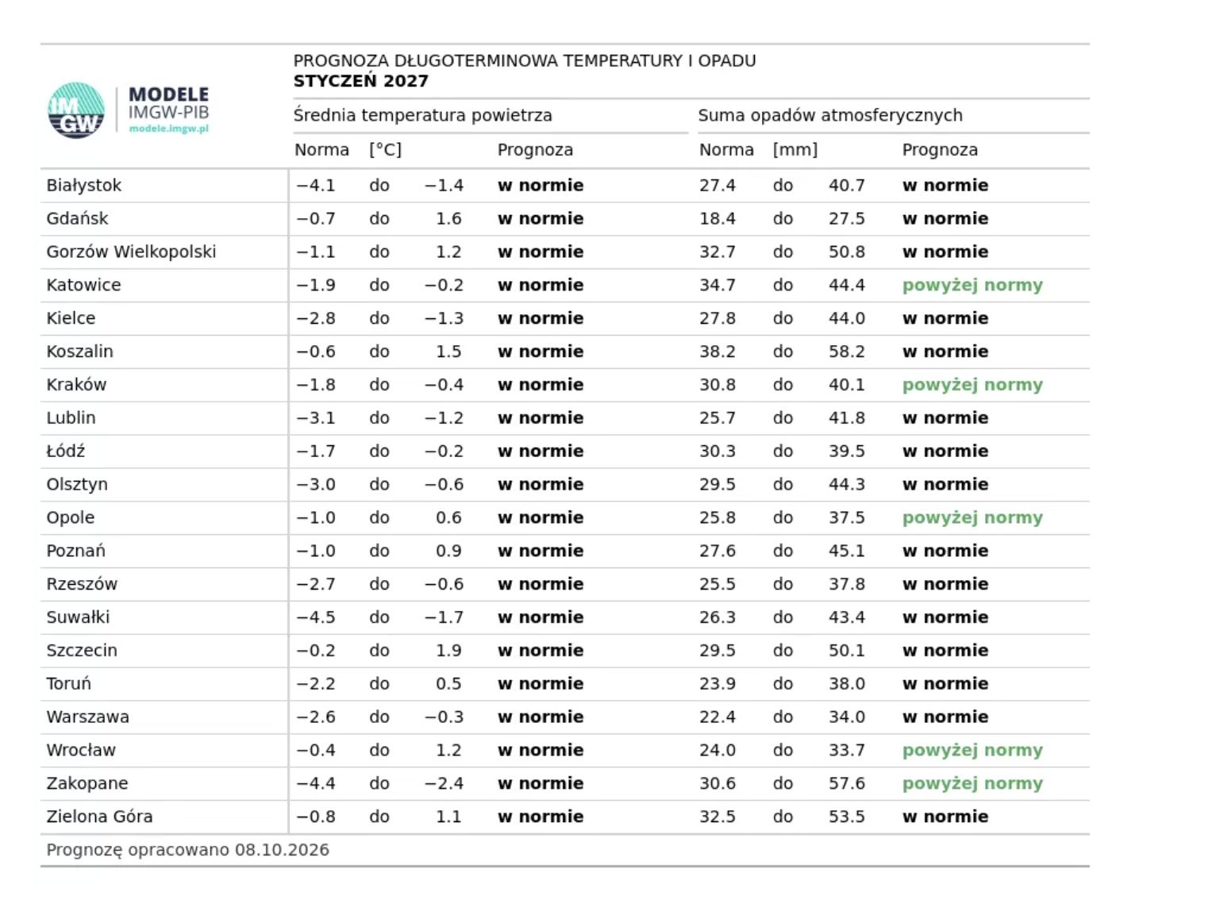Select the Toruń city name

pyautogui.click(x=69, y=684)
